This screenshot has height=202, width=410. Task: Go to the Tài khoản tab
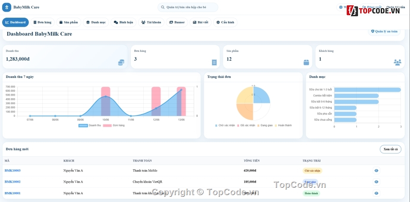tap(151, 22)
